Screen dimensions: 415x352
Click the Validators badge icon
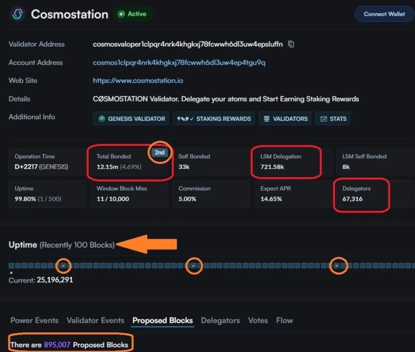[266, 119]
